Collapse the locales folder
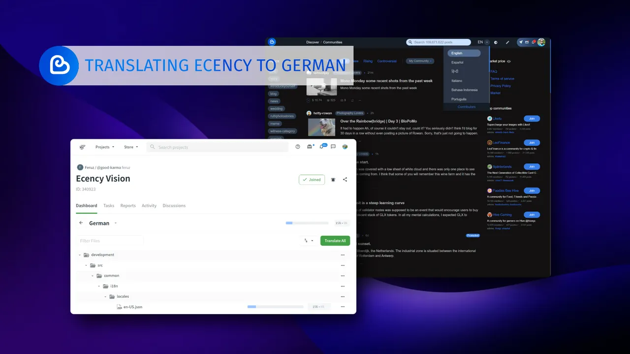 pyautogui.click(x=105, y=296)
